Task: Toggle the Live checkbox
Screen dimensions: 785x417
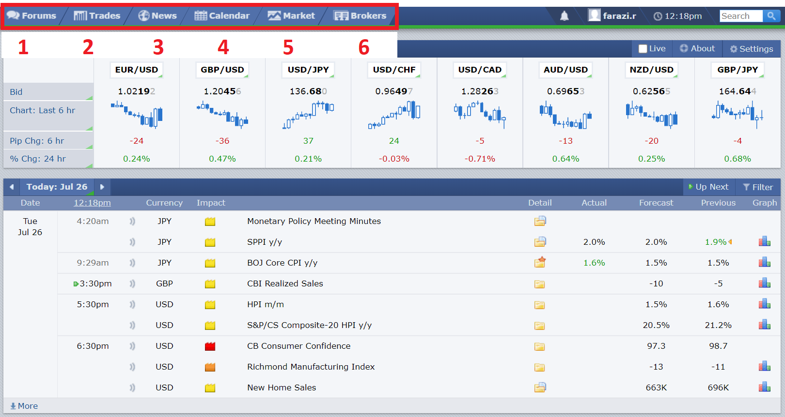Action: coord(643,49)
